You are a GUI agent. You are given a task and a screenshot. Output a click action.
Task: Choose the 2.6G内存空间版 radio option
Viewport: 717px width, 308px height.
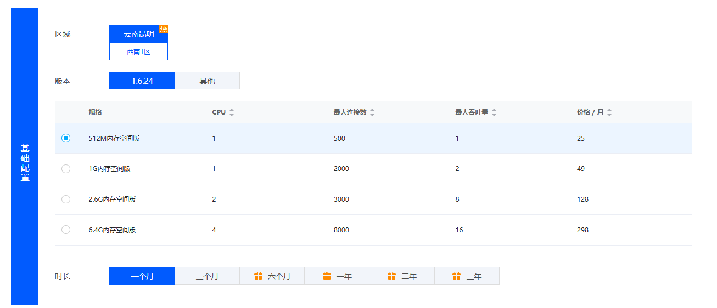tap(66, 199)
